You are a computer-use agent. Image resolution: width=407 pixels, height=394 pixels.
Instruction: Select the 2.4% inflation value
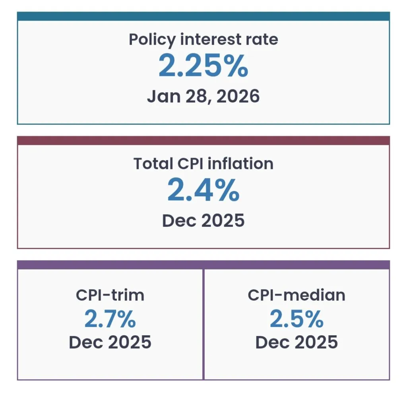(203, 191)
